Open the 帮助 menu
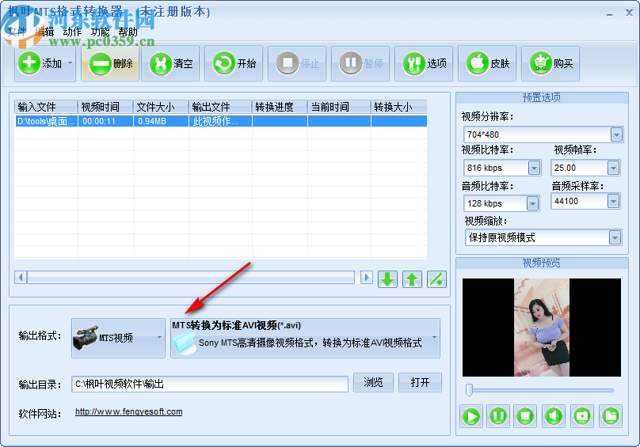The width and height of the screenshot is (640, 447). [x=128, y=32]
